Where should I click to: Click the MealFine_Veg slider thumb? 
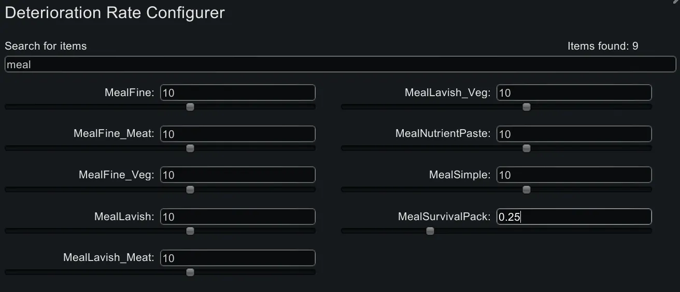[190, 190]
